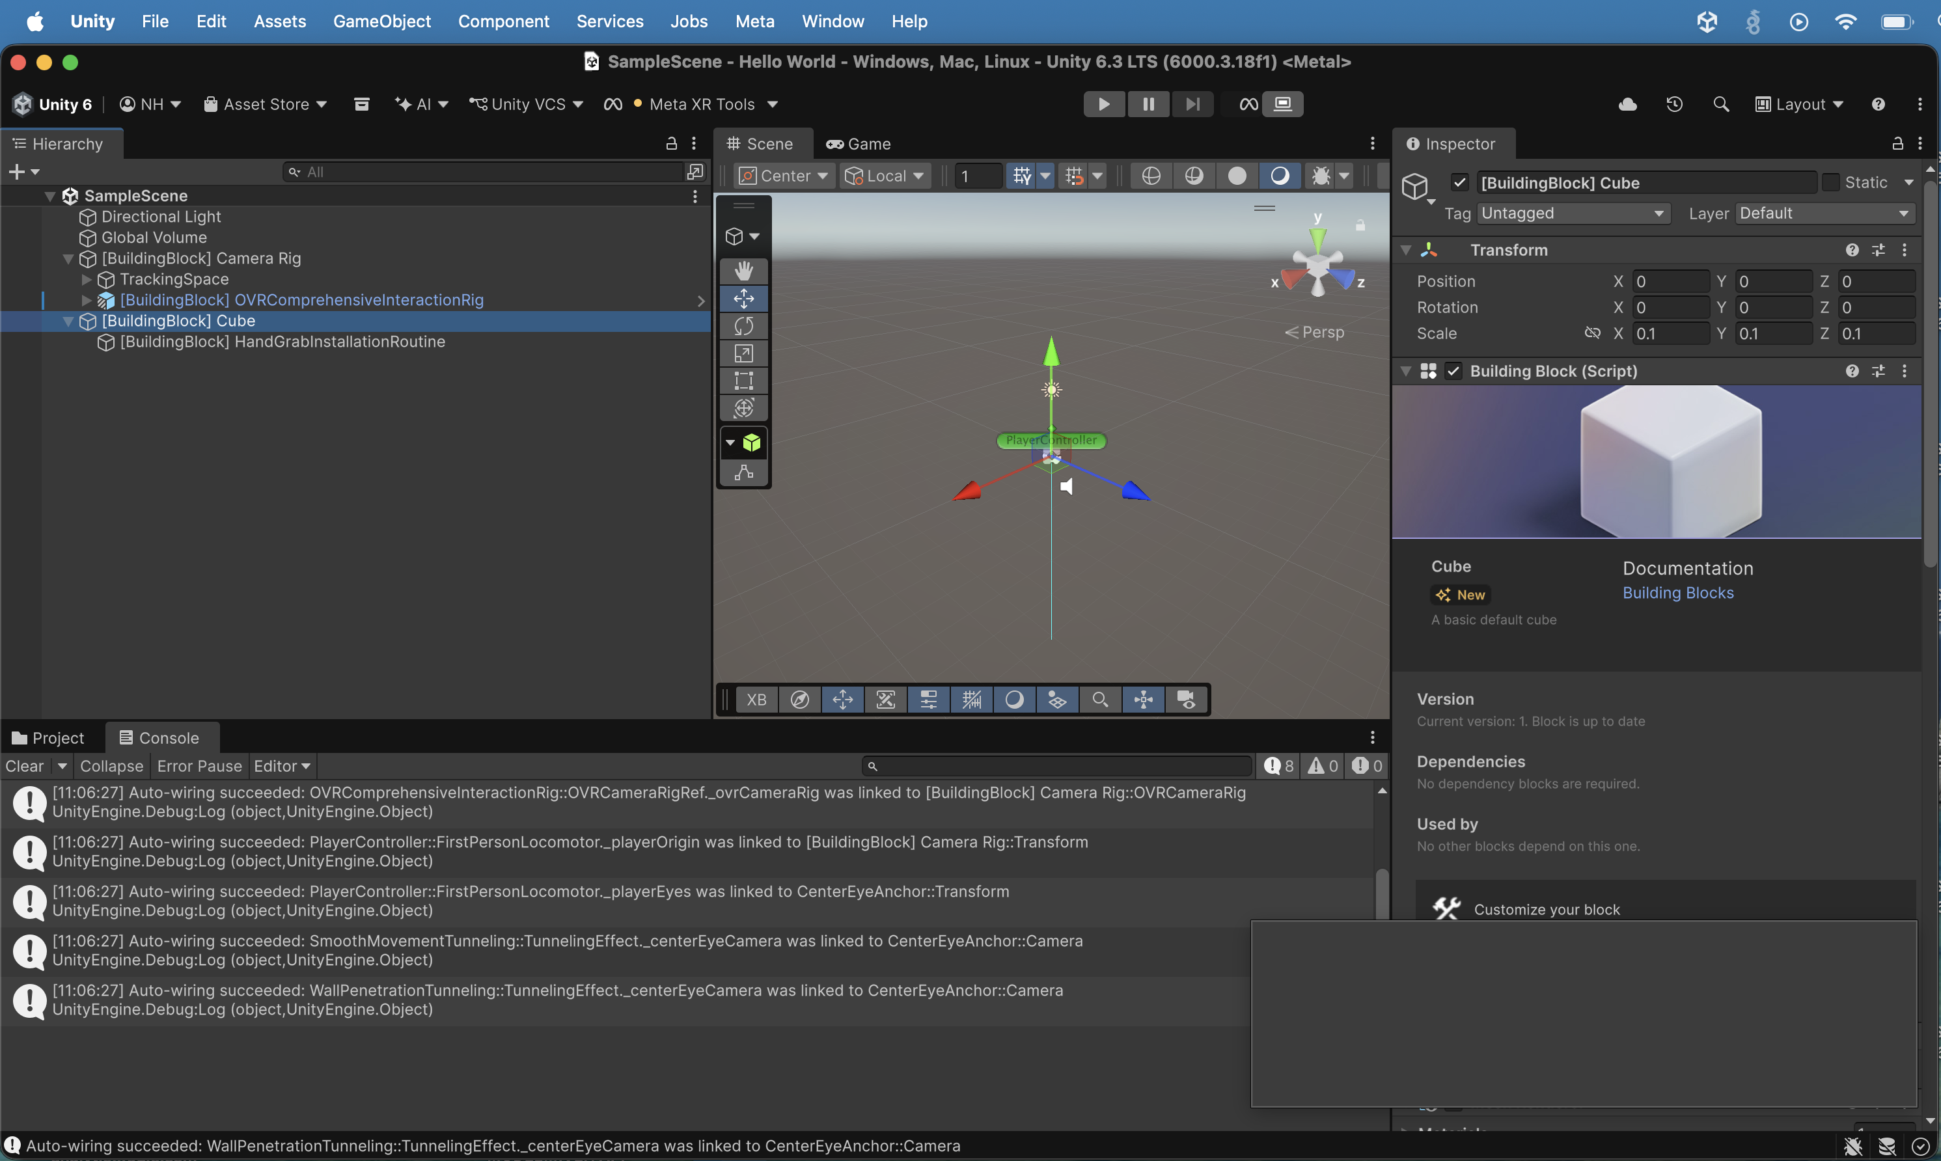Click the magnifier icon in Scene overlay bar
Screen dimensions: 1941x1161
pos(1100,700)
